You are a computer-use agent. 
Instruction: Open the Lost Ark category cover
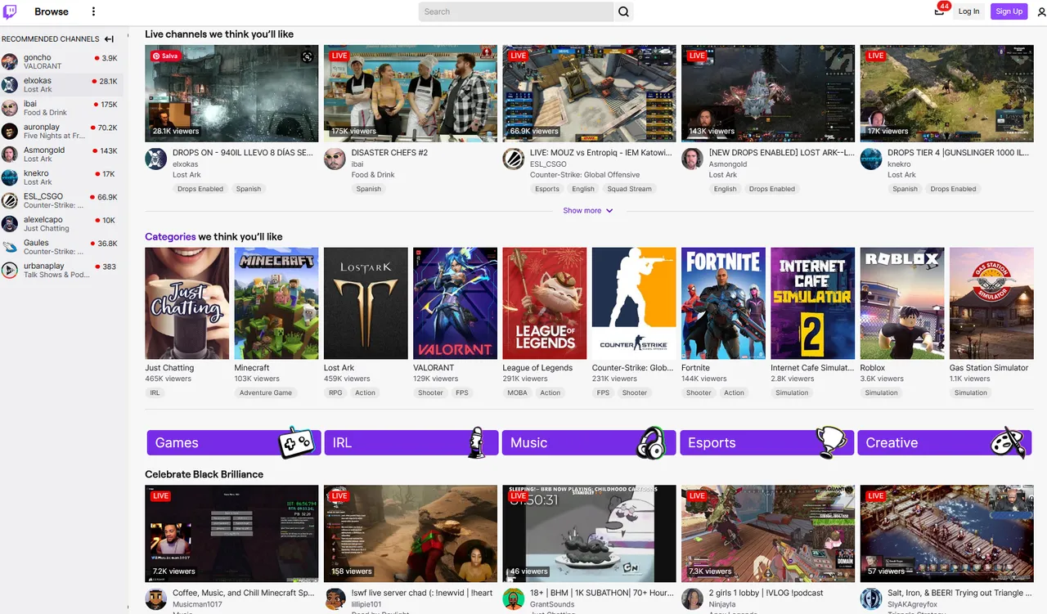point(366,303)
